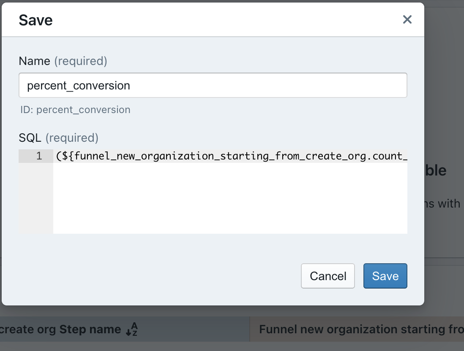The height and width of the screenshot is (351, 464).
Task: Click the X icon to close the Save dialog
Action: [407, 19]
